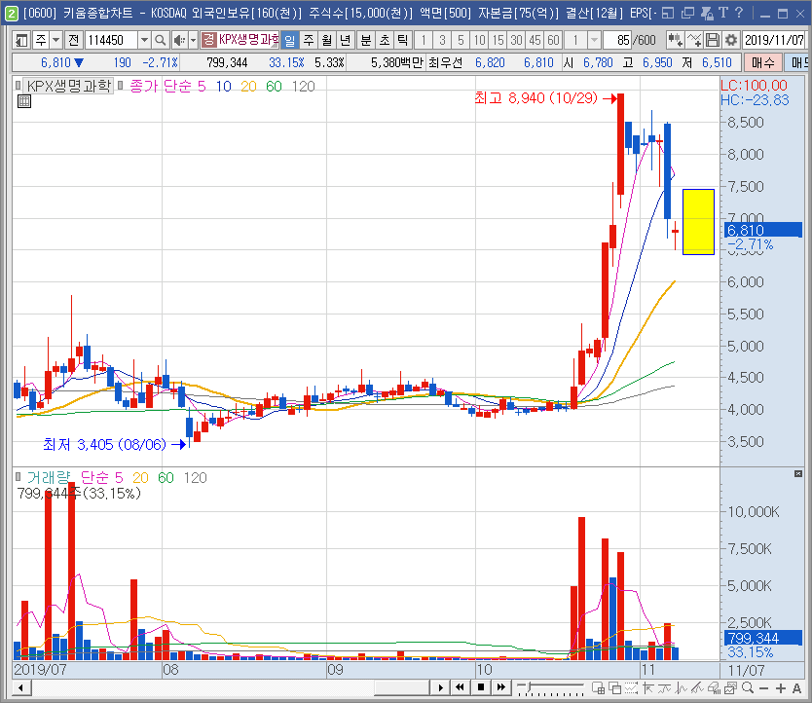Play chart replay forward
The image size is (812, 703).
(441, 687)
